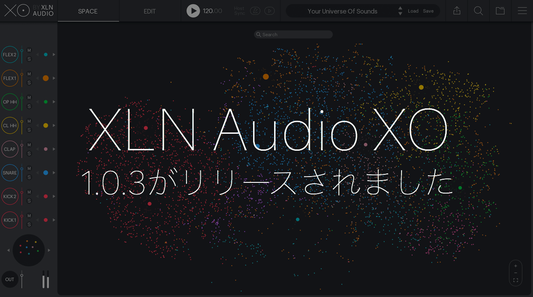Click the host sync play icon
The image size is (533, 297).
[269, 11]
